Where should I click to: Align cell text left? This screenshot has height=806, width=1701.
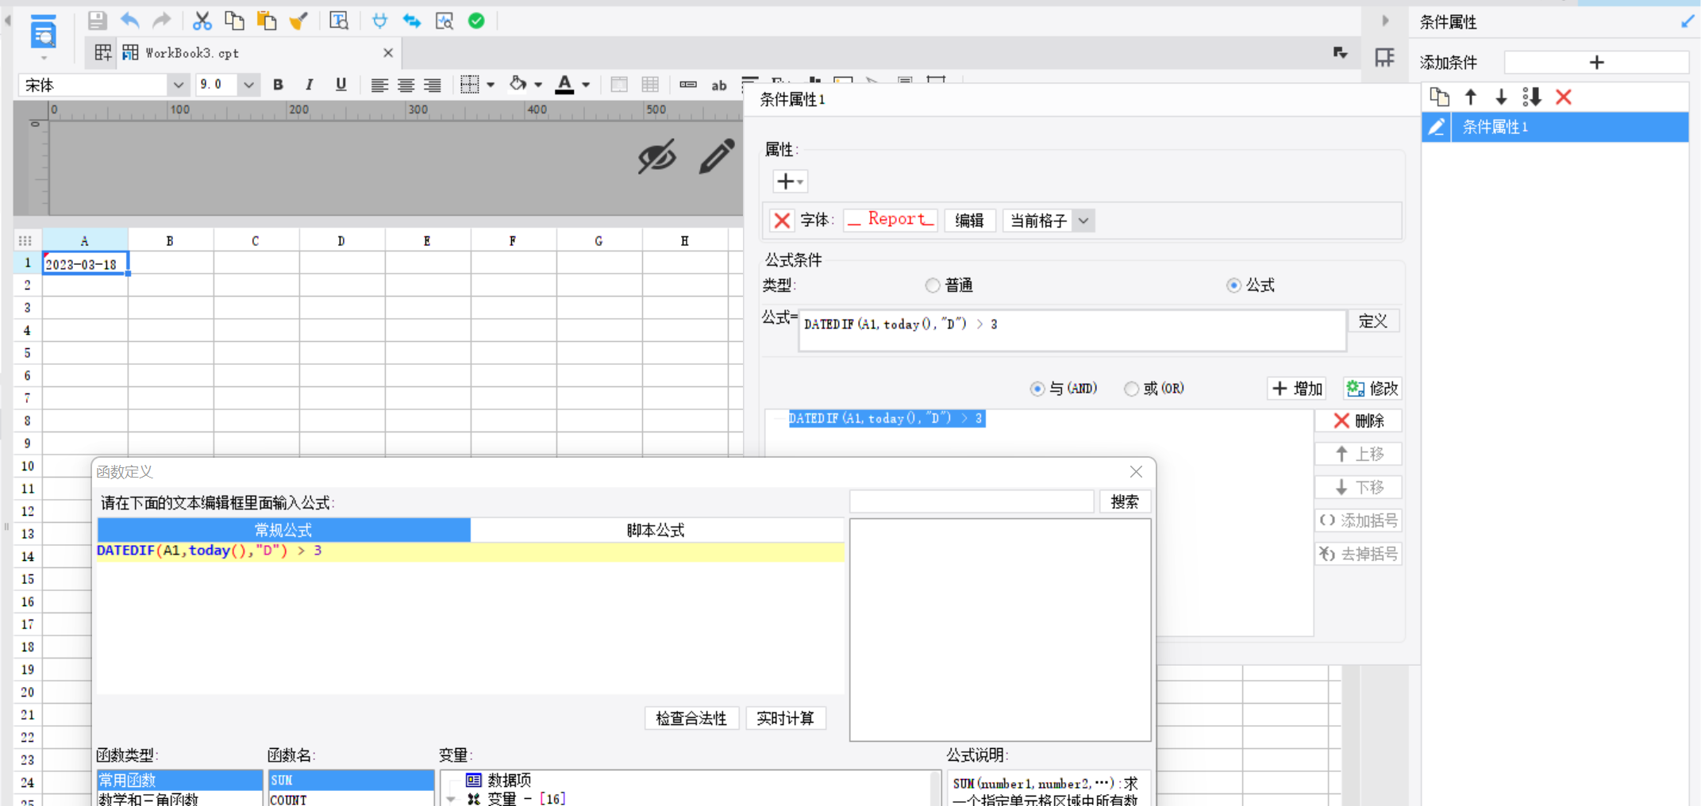coord(379,85)
